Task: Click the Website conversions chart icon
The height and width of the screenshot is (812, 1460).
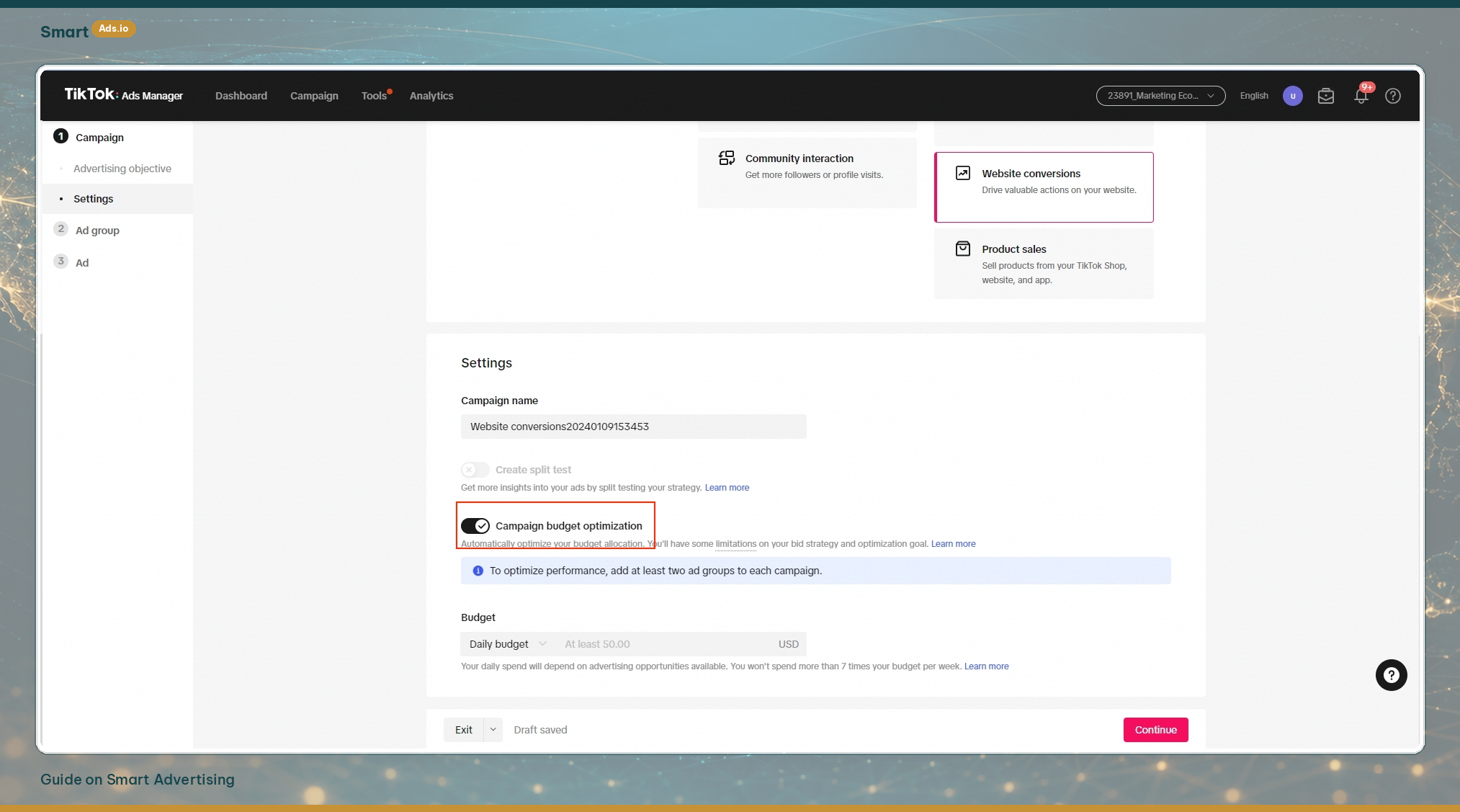Action: click(963, 173)
